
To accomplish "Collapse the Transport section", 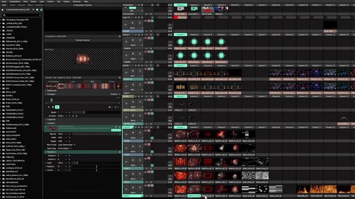I will [x=45, y=94].
